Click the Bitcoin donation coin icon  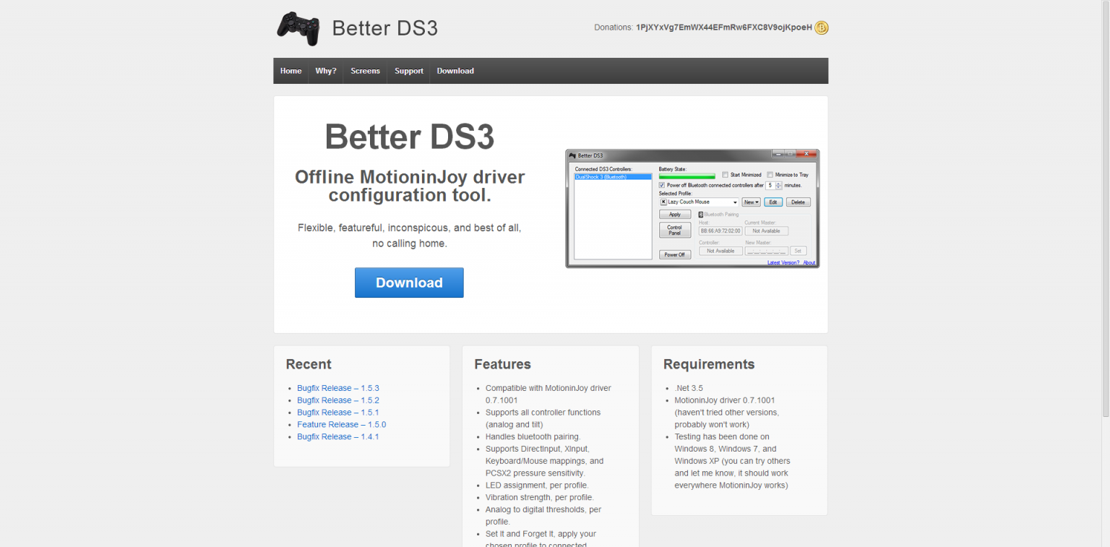(821, 27)
